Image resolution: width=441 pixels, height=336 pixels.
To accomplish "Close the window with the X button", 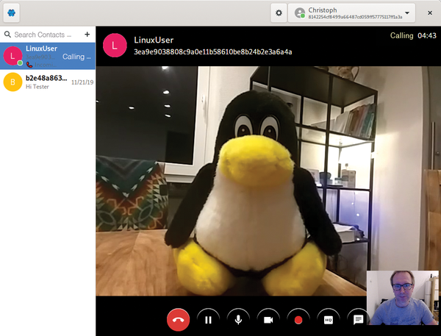I will [430, 13].
